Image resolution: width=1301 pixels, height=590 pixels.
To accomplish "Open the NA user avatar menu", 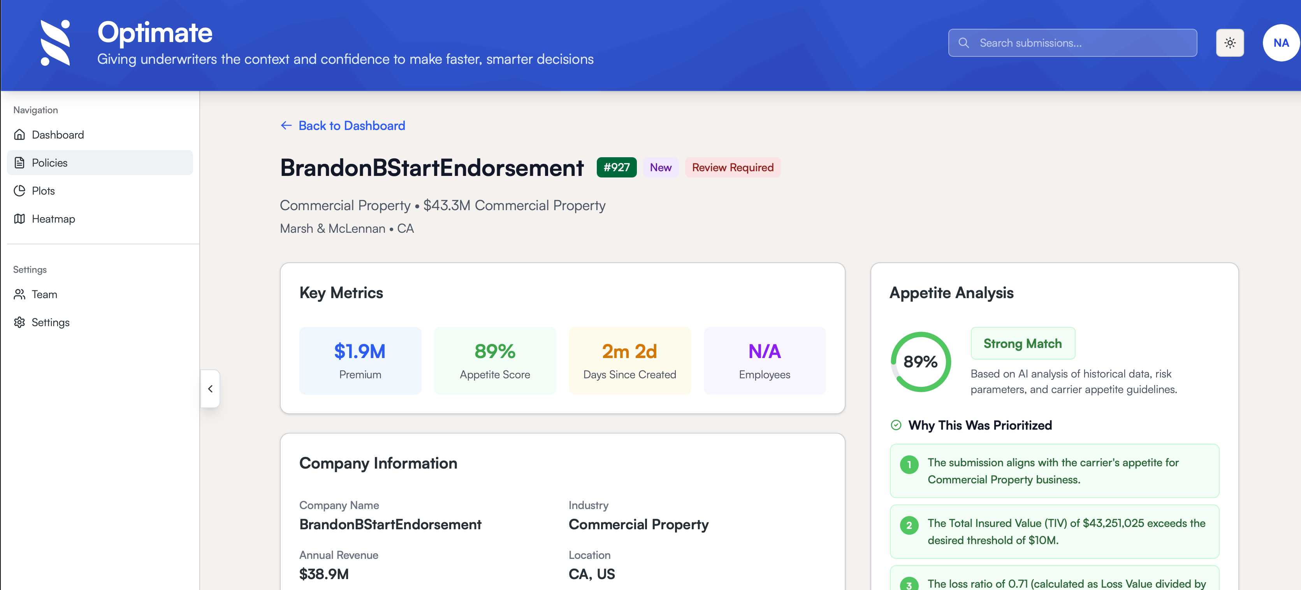I will [1281, 43].
